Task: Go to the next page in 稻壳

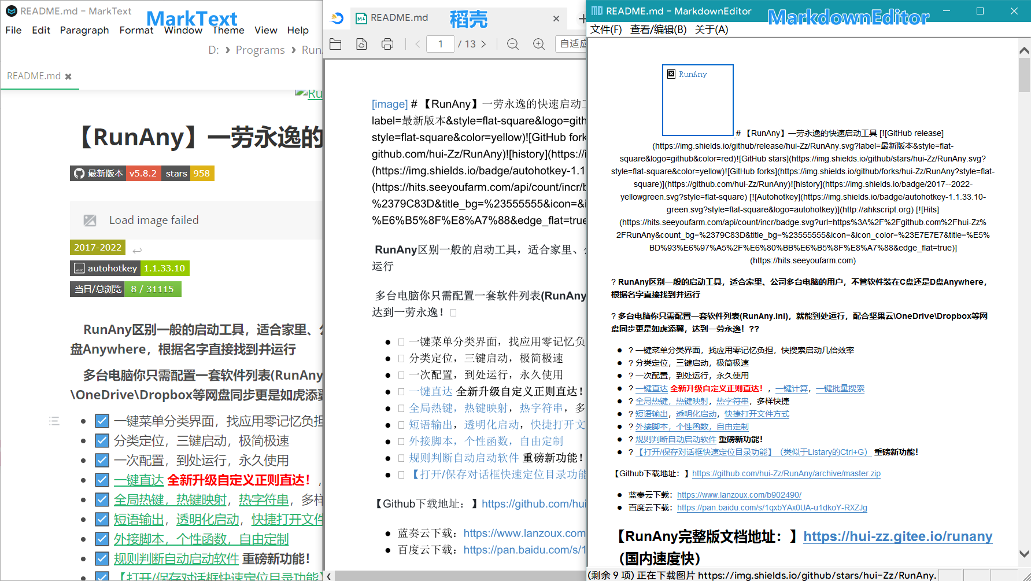Action: pyautogui.click(x=483, y=44)
